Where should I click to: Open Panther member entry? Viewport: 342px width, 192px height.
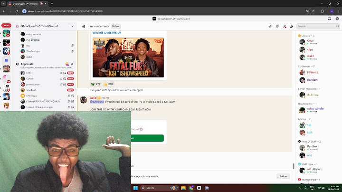[312, 146]
